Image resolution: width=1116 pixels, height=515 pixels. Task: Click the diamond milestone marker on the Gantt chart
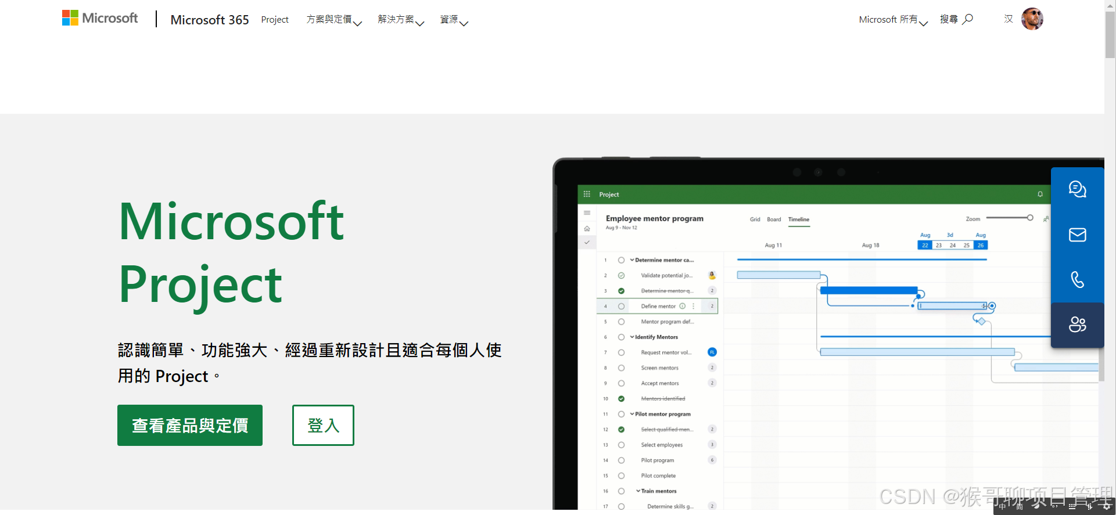[x=981, y=321]
